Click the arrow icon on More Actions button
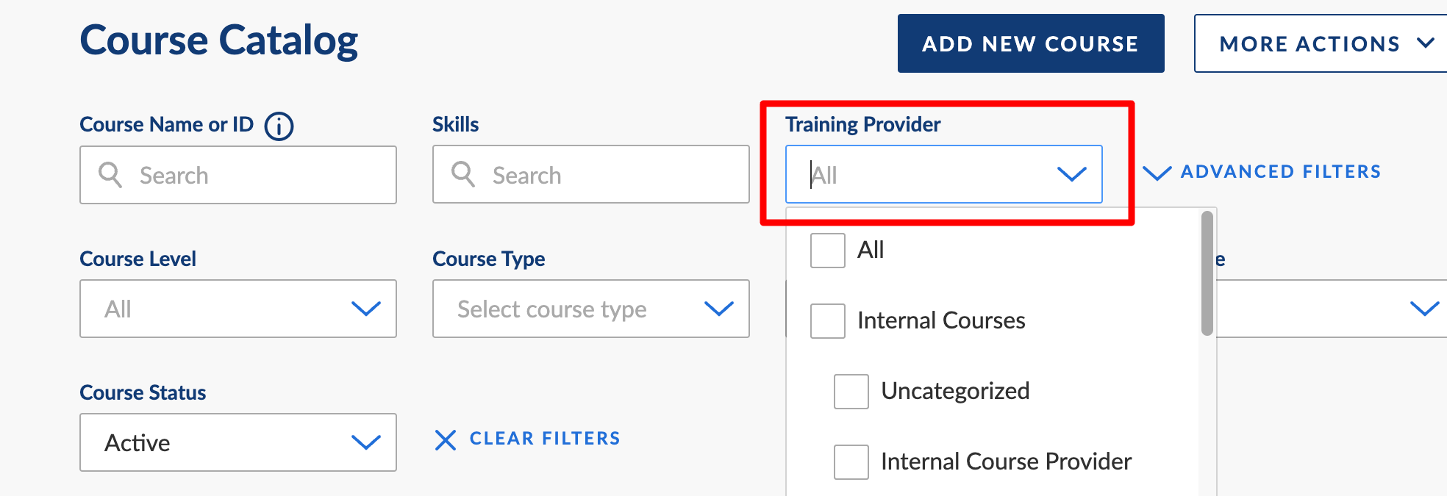Screen dimensions: 1447x496 point(1426,43)
